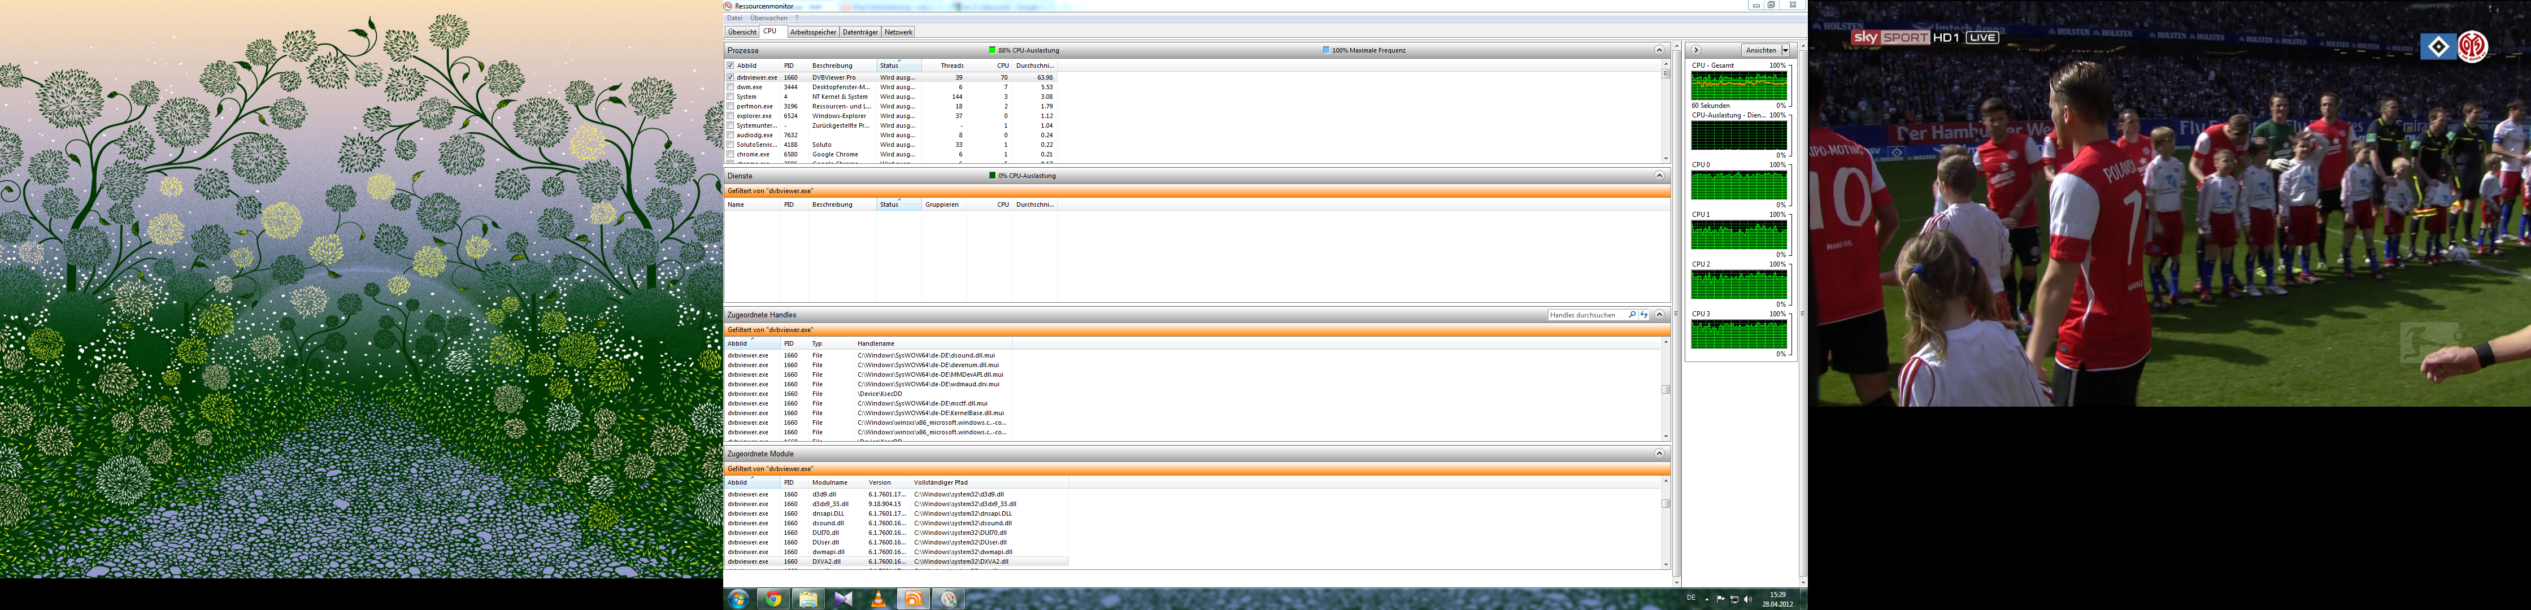Open VLC media player from taskbar

(x=879, y=599)
